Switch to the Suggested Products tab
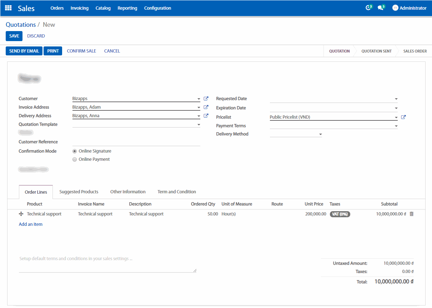This screenshot has width=432, height=308. pyautogui.click(x=79, y=192)
